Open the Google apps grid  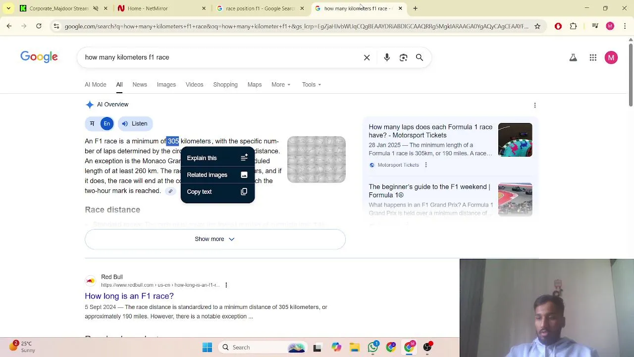593,58
